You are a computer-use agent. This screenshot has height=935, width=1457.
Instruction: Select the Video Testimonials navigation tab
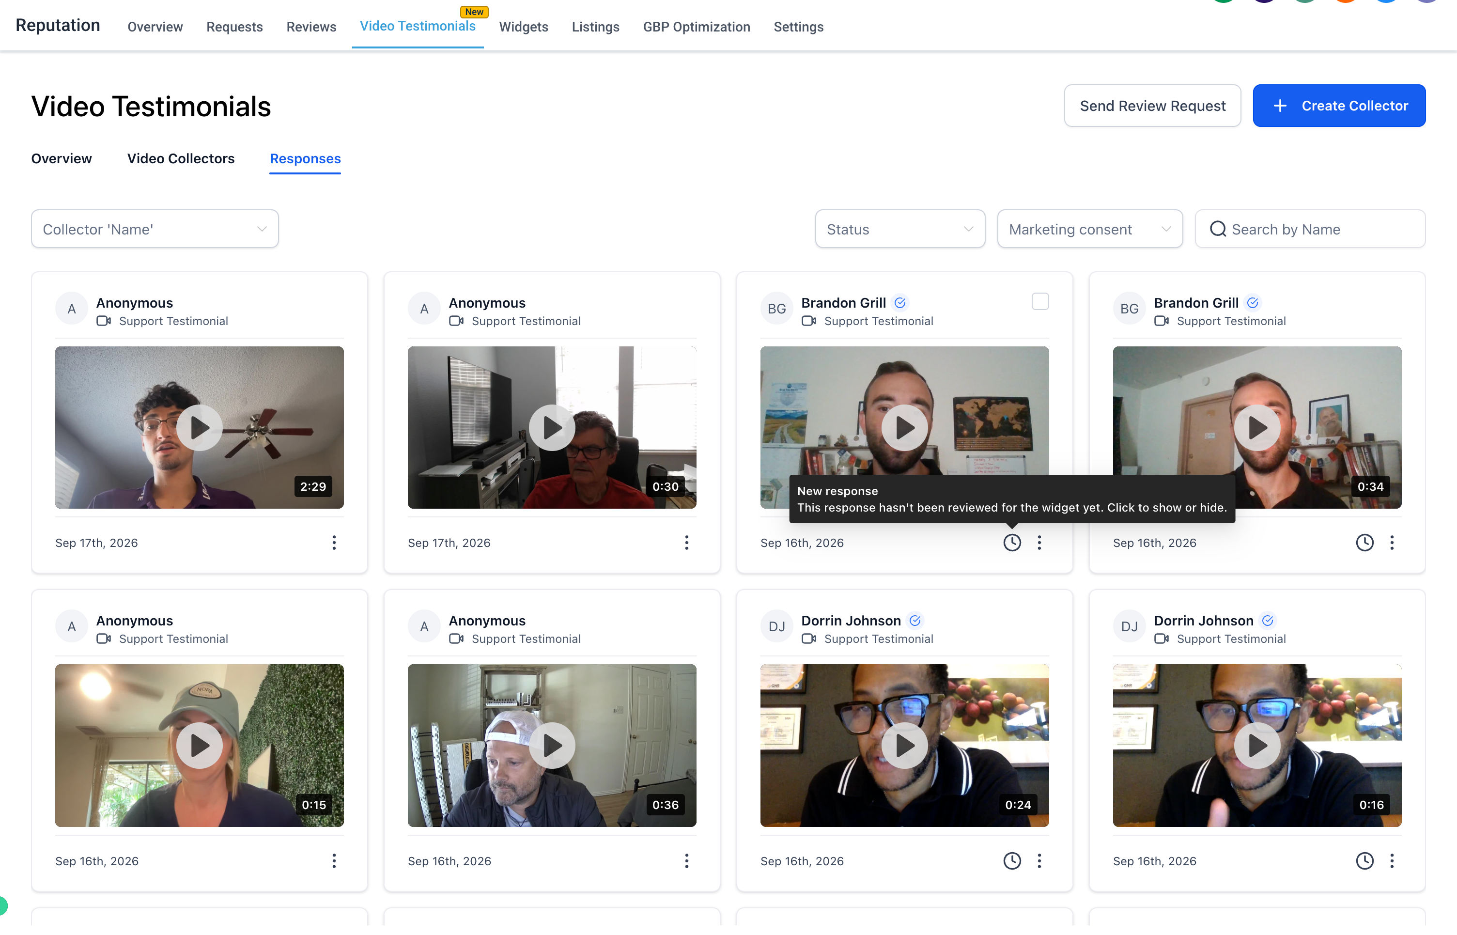[x=418, y=26]
